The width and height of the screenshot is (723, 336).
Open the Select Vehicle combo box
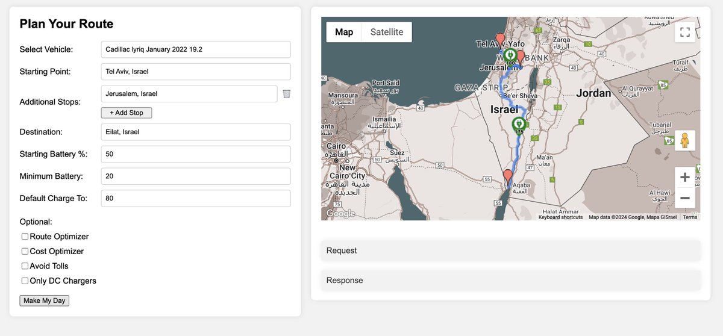pyautogui.click(x=196, y=49)
